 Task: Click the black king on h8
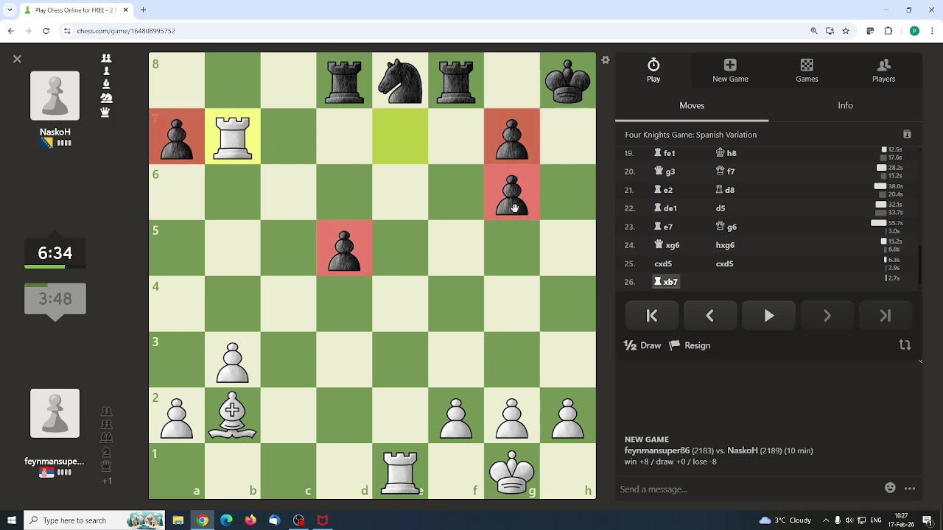(568, 81)
